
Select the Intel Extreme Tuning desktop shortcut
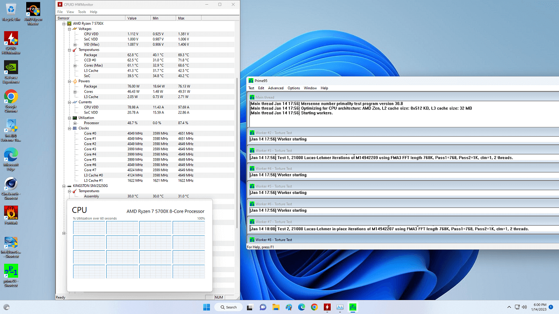point(11,131)
